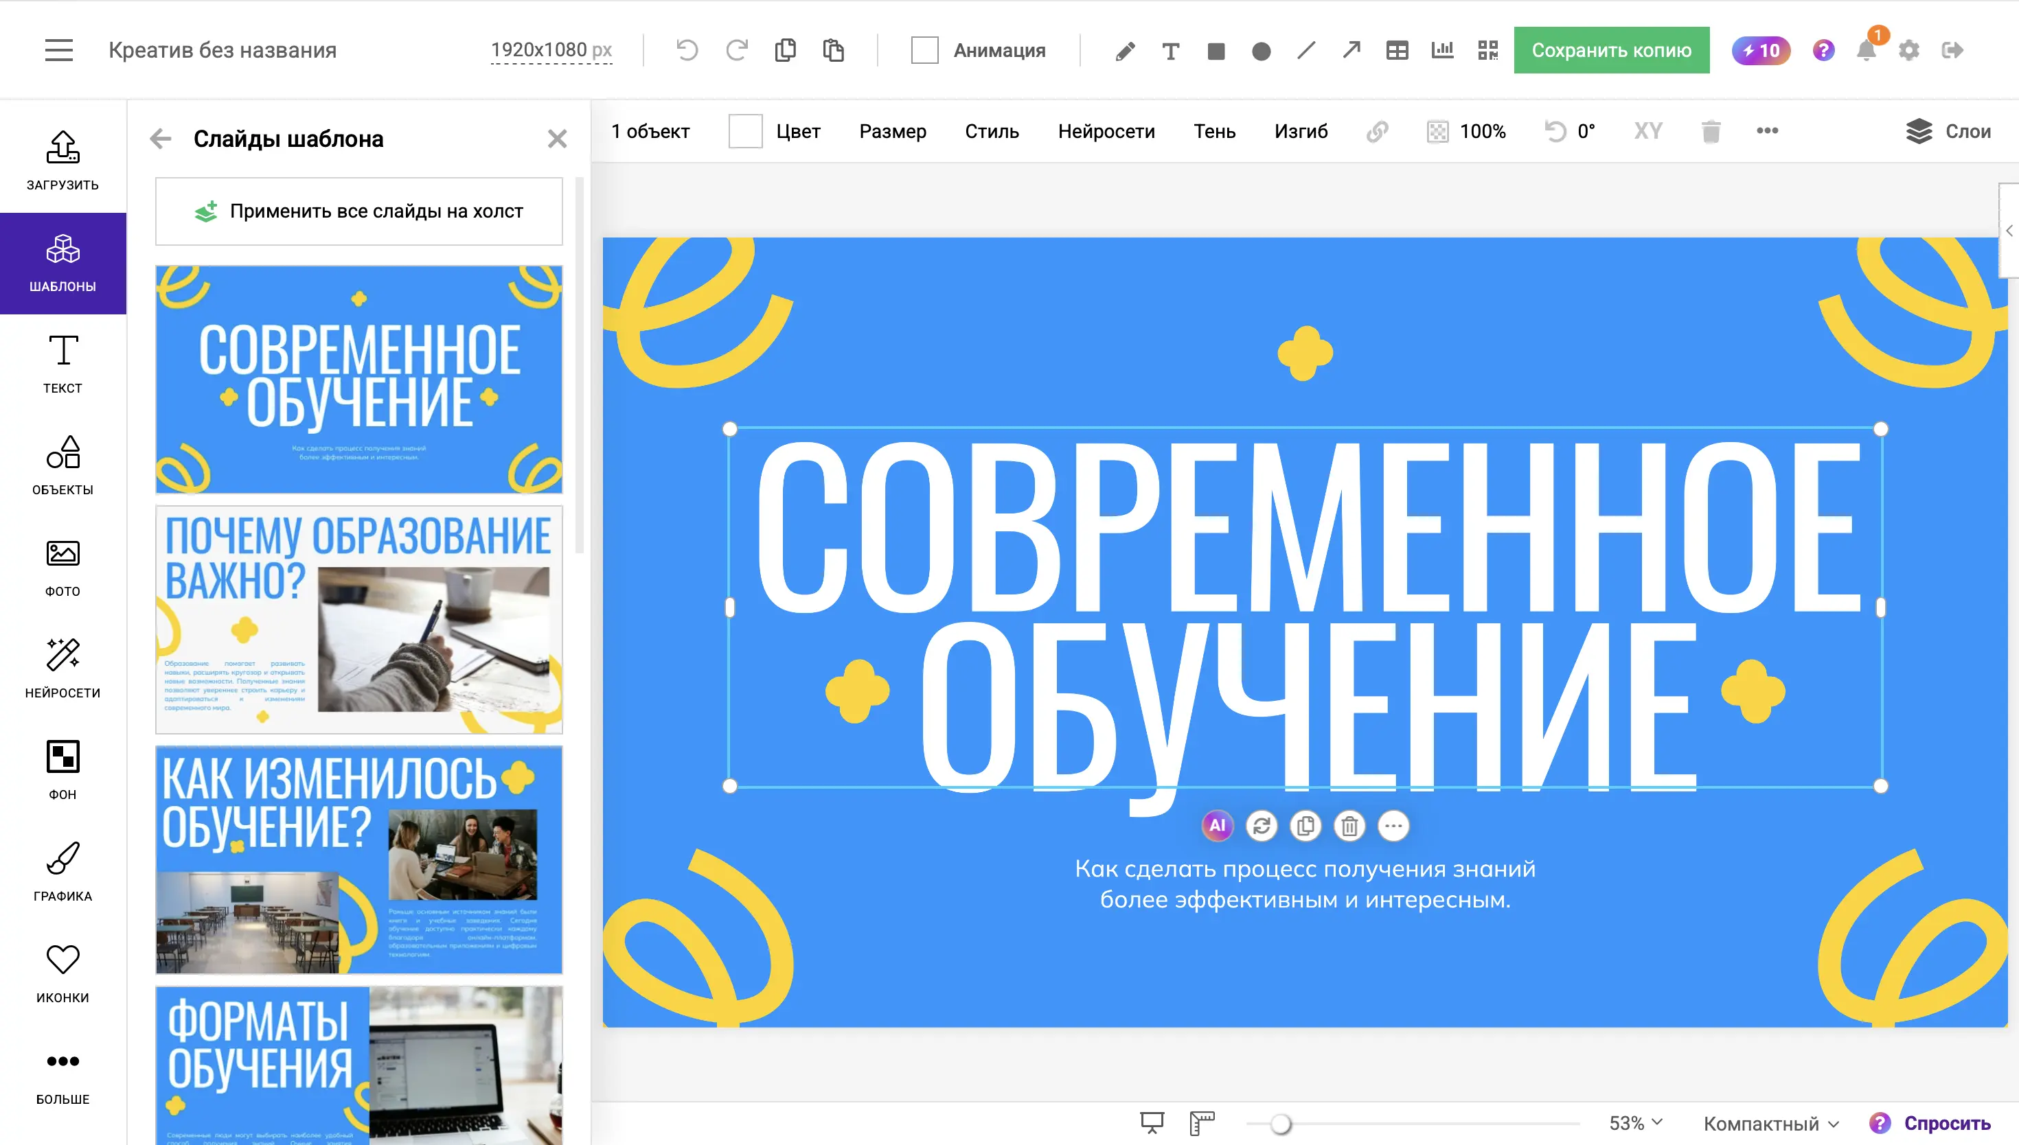Viewport: 2019px width, 1145px height.
Task: Open the Объекты sidebar section
Action: (63, 465)
